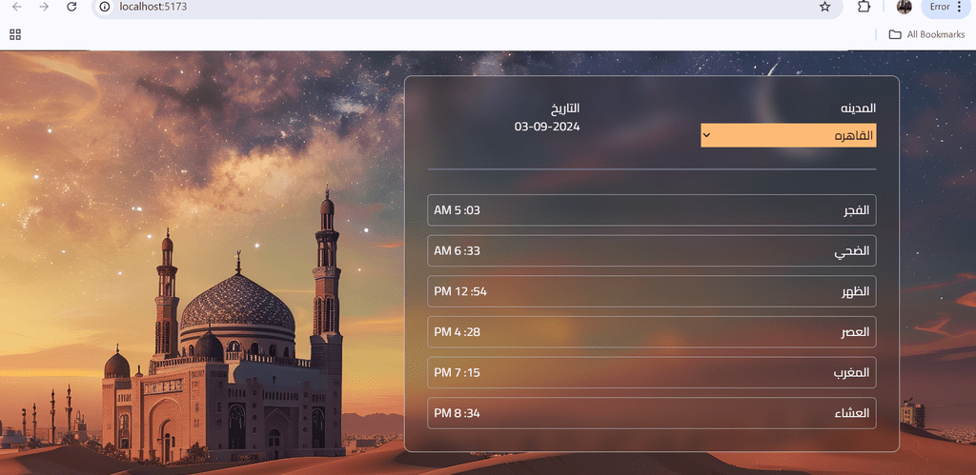Open the apps grid shortcut icon
Image resolution: width=976 pixels, height=475 pixels.
tap(15, 34)
